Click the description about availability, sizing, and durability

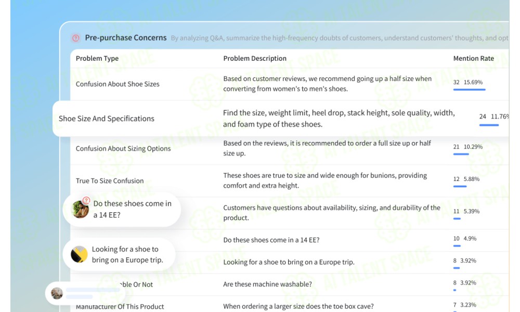tap(332, 213)
